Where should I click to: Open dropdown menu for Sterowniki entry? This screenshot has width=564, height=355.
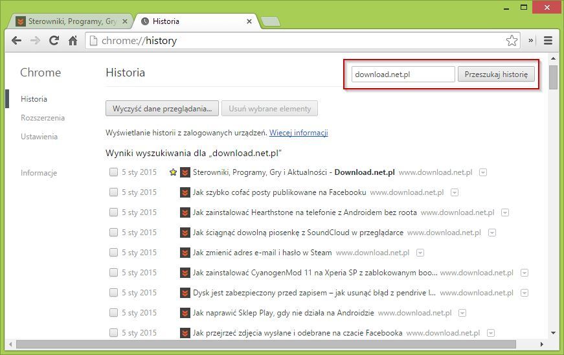point(482,173)
